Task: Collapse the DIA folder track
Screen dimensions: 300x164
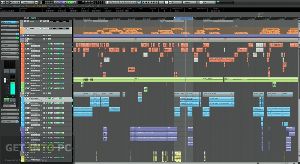Action: (23, 39)
